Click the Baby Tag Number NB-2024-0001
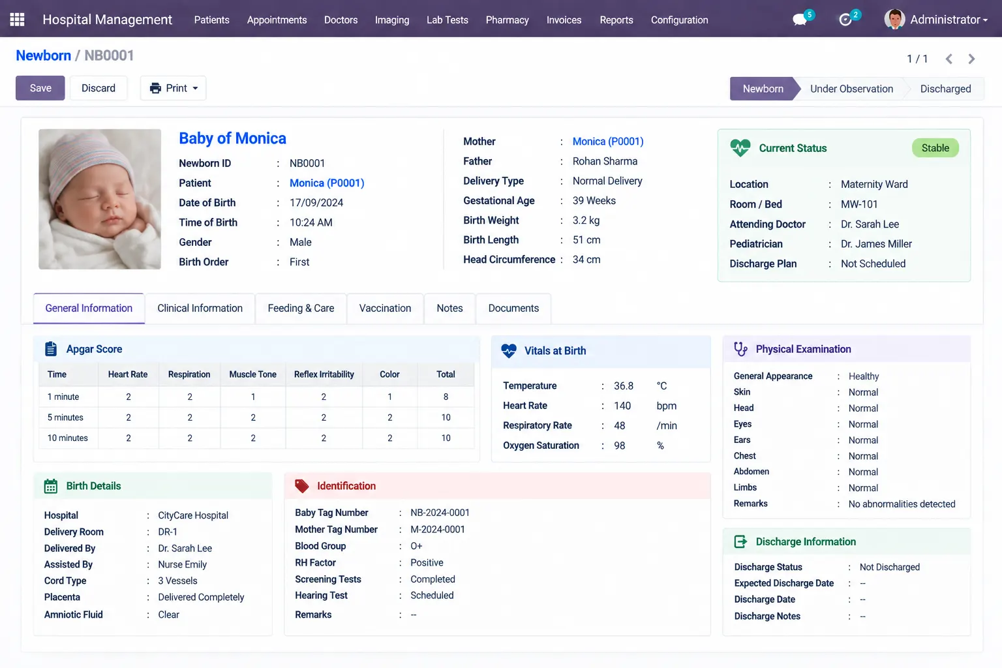Screen dimensions: 1002x668 pos(440,513)
